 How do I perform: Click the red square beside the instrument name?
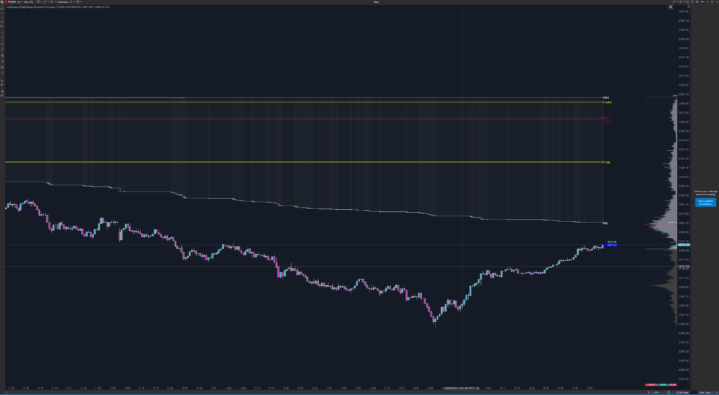coord(6,2)
